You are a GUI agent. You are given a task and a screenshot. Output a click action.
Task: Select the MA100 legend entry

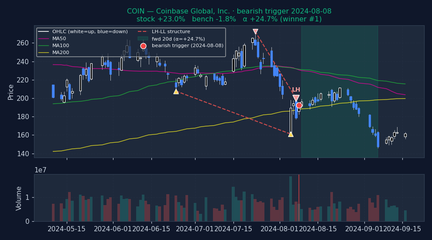point(60,46)
